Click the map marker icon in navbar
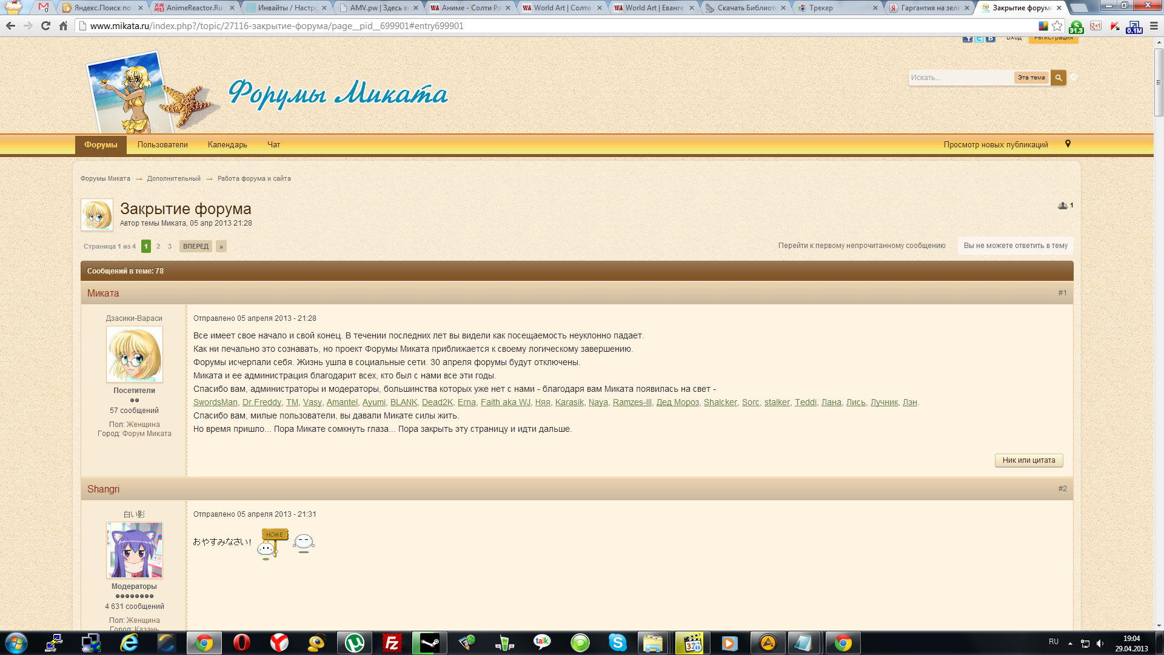1164x655 pixels. pos(1068,144)
